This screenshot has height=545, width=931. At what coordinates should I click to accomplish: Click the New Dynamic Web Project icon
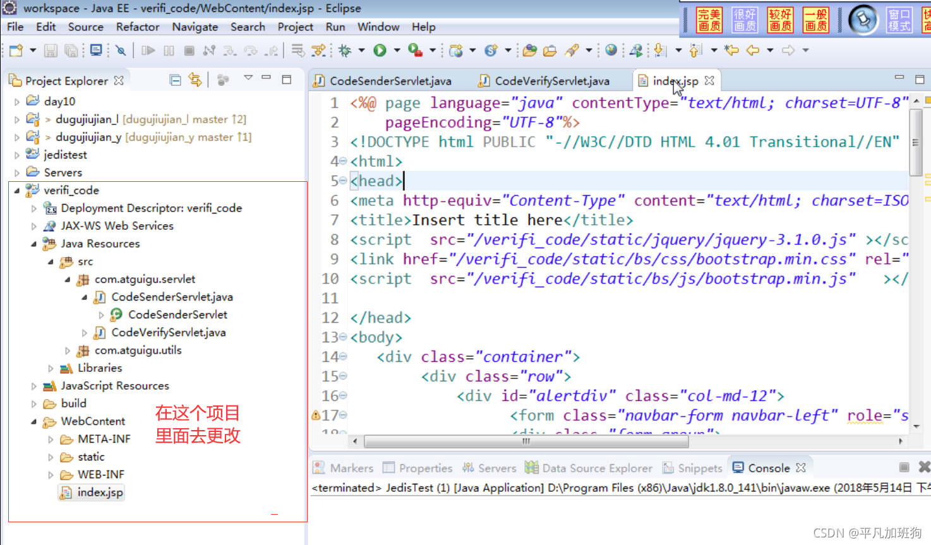(455, 51)
